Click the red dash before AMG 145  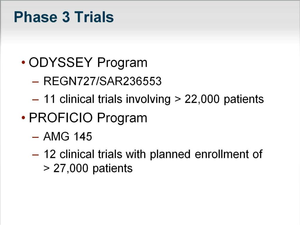pos(35,137)
